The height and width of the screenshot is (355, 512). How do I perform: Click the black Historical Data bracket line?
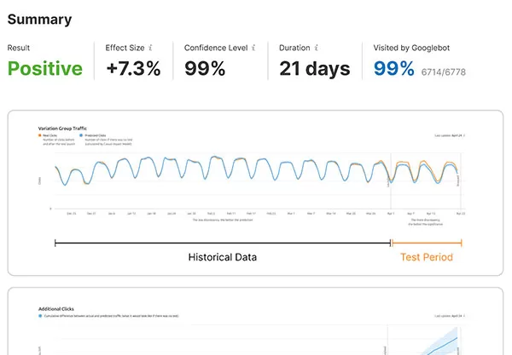coord(223,243)
